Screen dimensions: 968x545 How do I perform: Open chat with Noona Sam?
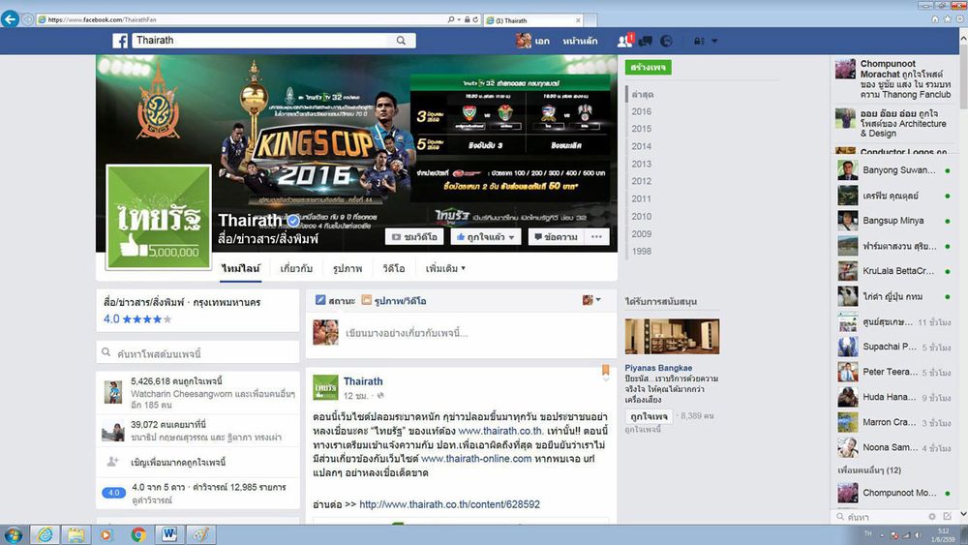coord(893,447)
